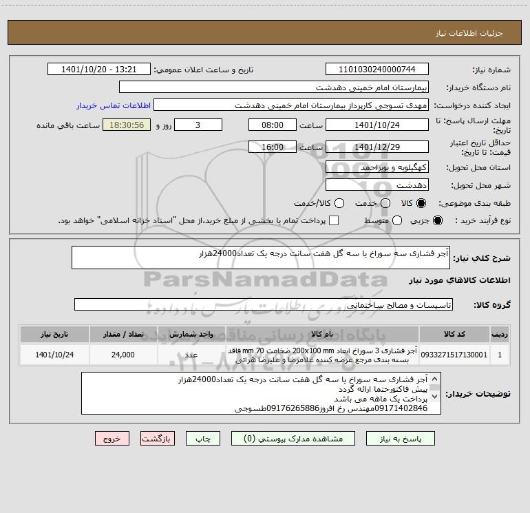530x513 pixels.
Task: Click the deadline time field 08:00
Action: [273, 125]
